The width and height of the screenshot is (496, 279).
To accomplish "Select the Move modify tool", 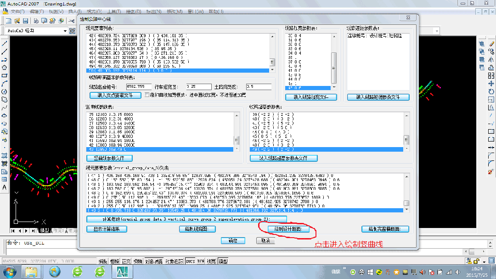I will [491, 83].
